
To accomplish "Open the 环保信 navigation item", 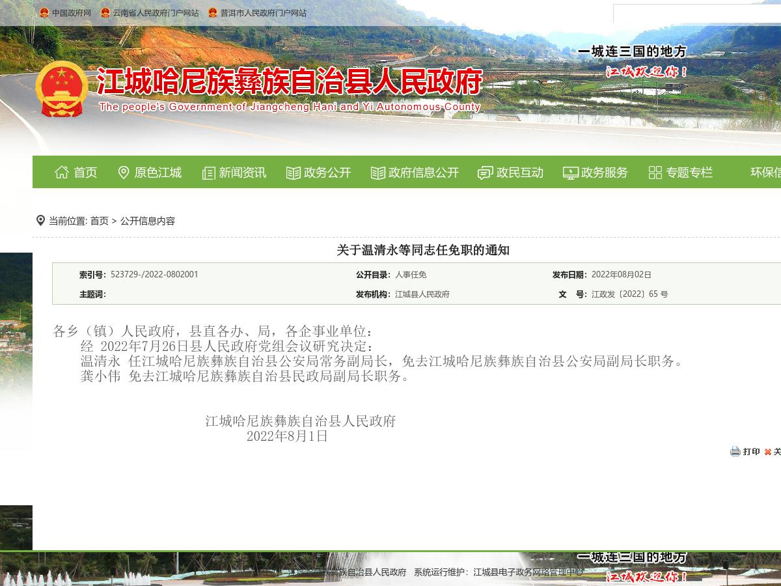I will point(765,173).
